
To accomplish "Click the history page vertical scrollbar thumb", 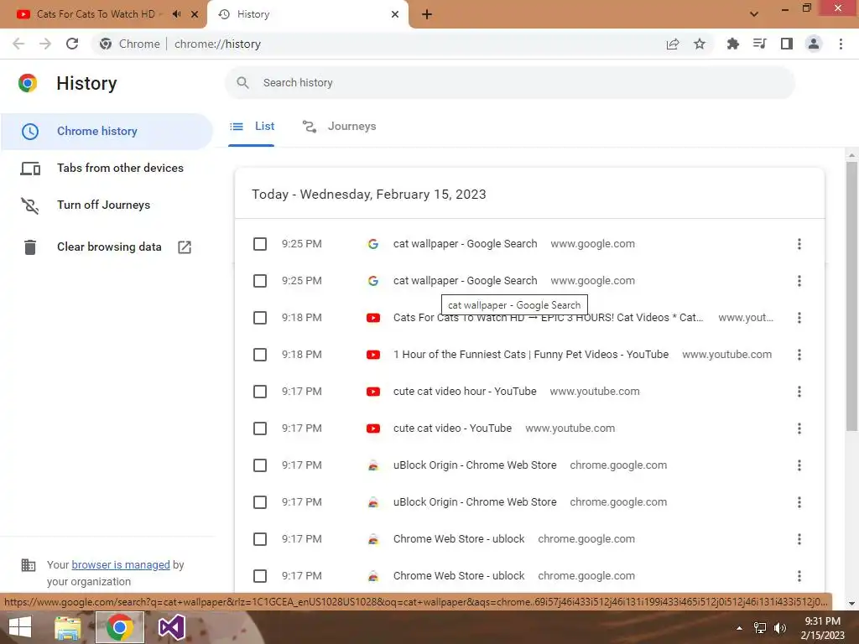I will pyautogui.click(x=851, y=296).
